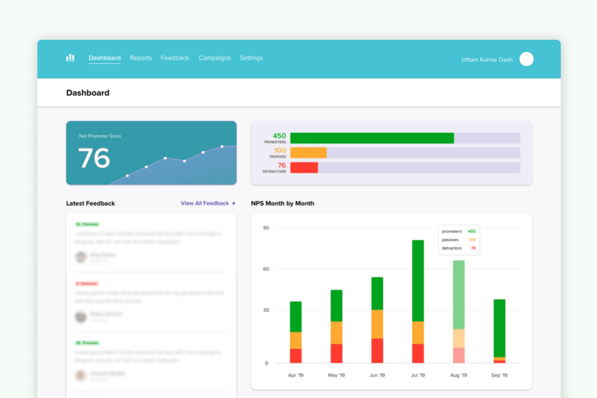Viewport: 597px width, 398px height.
Task: Click the Net Promoter Score card
Action: click(151, 153)
